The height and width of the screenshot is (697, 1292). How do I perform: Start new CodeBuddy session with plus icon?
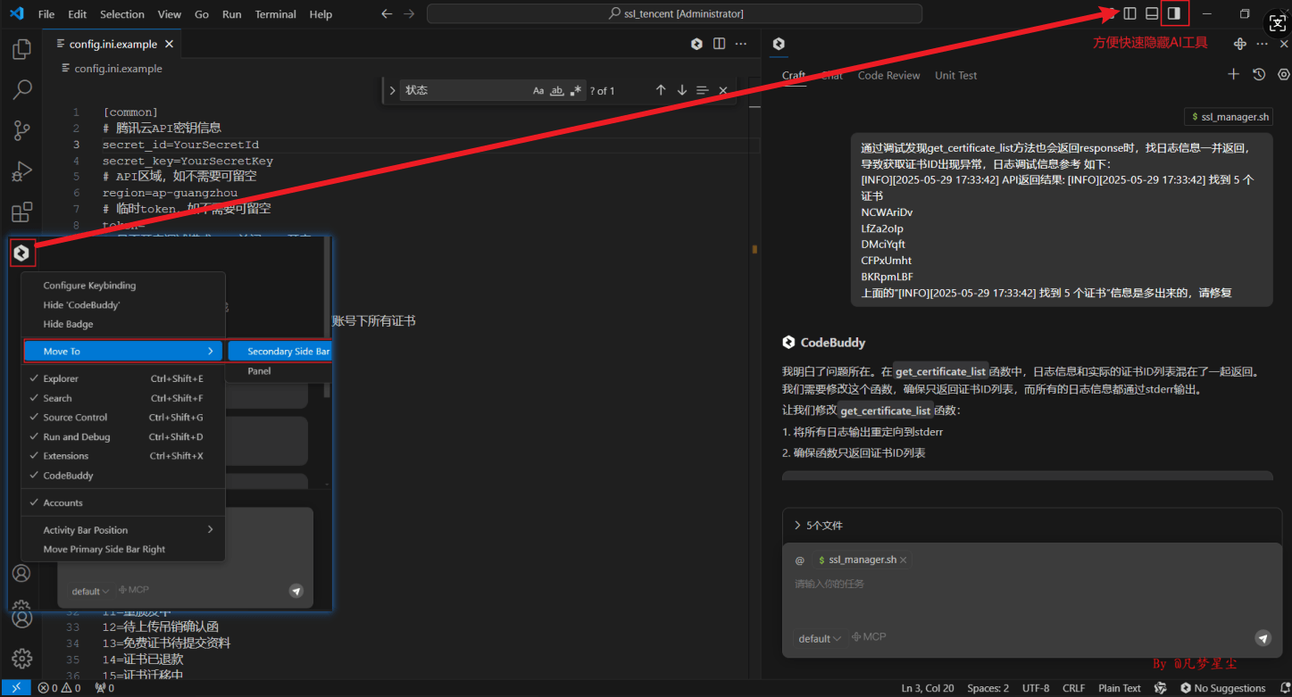coord(1233,74)
